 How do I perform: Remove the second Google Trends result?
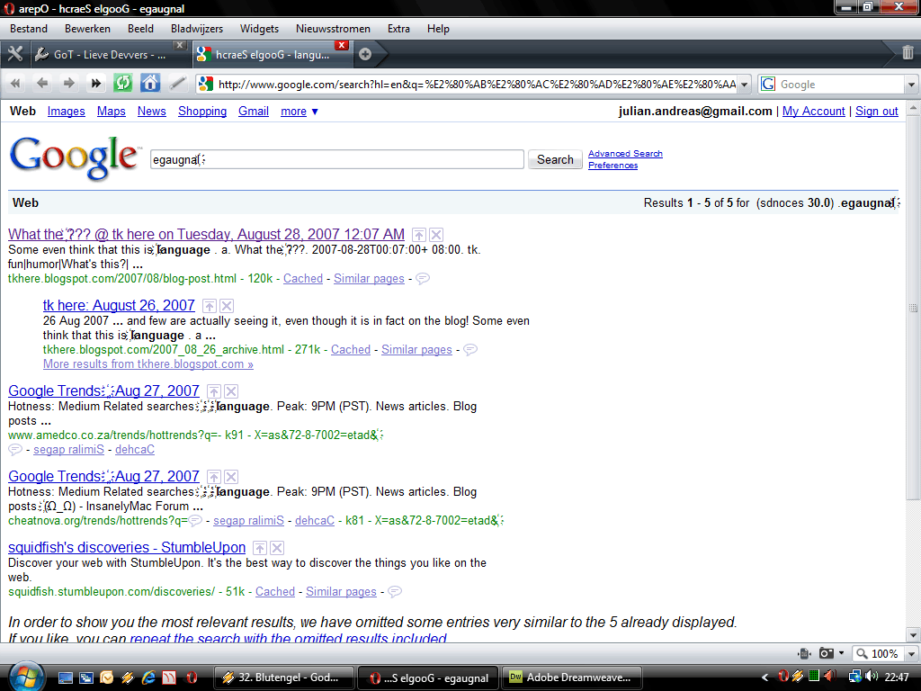click(231, 477)
